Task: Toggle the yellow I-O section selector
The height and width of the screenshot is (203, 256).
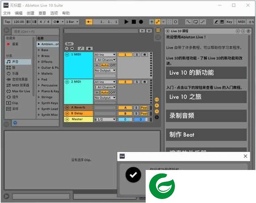Action: coord(157,100)
